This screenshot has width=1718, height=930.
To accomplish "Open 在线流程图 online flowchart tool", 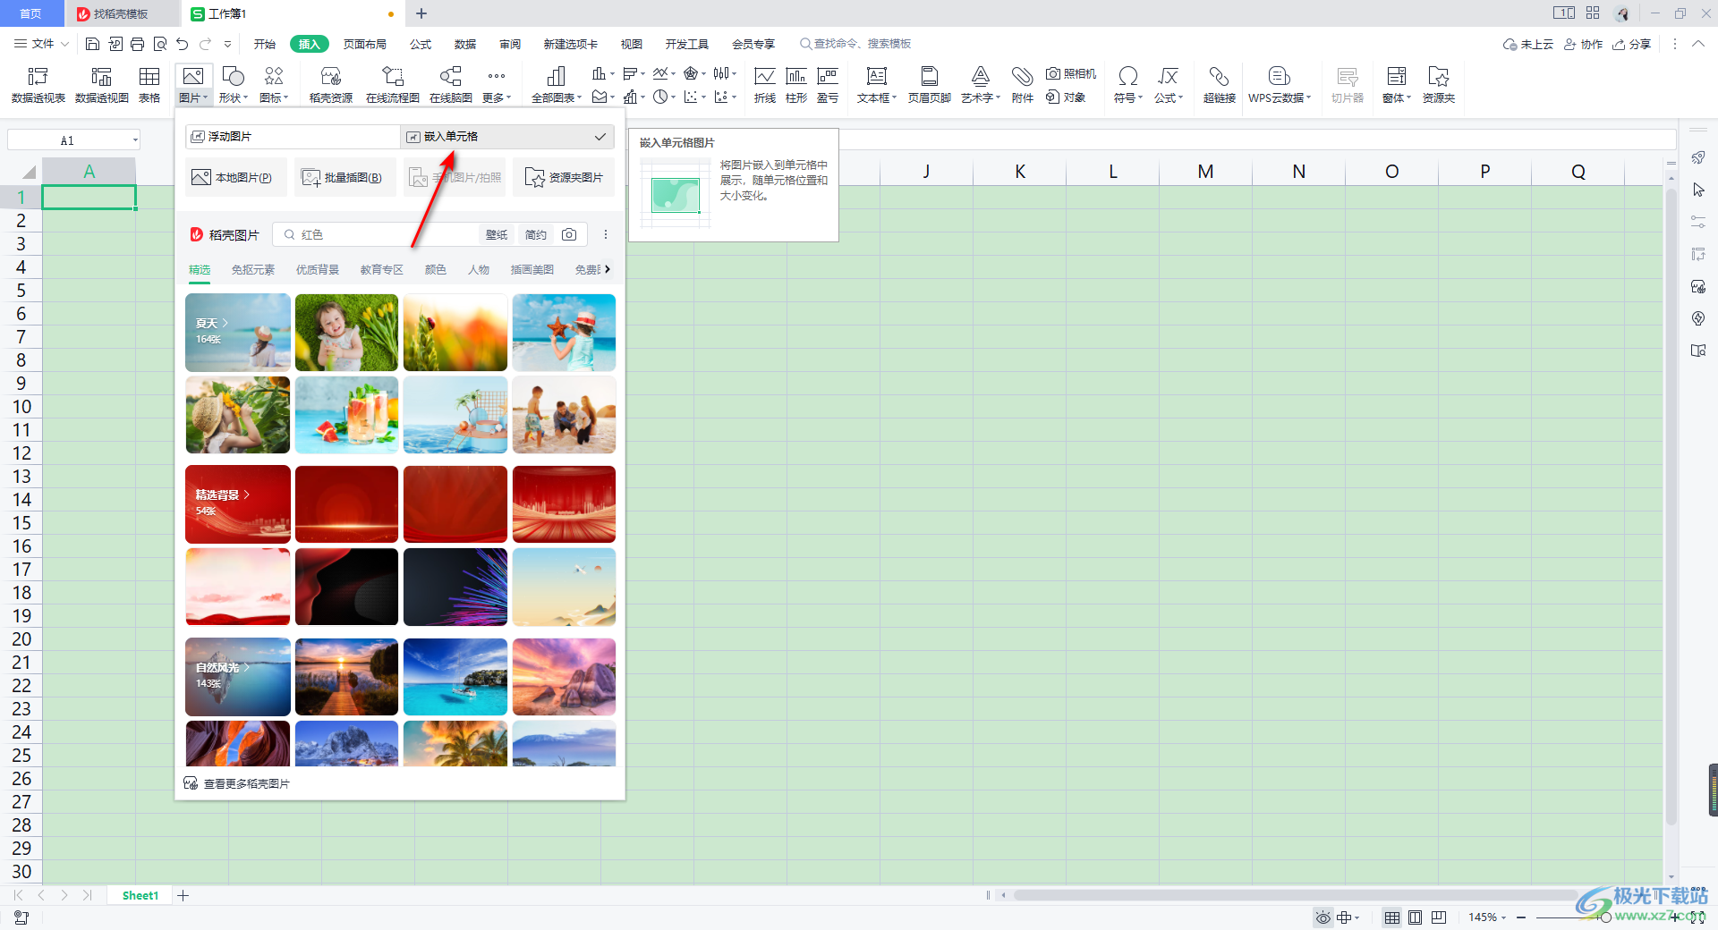I will [393, 85].
